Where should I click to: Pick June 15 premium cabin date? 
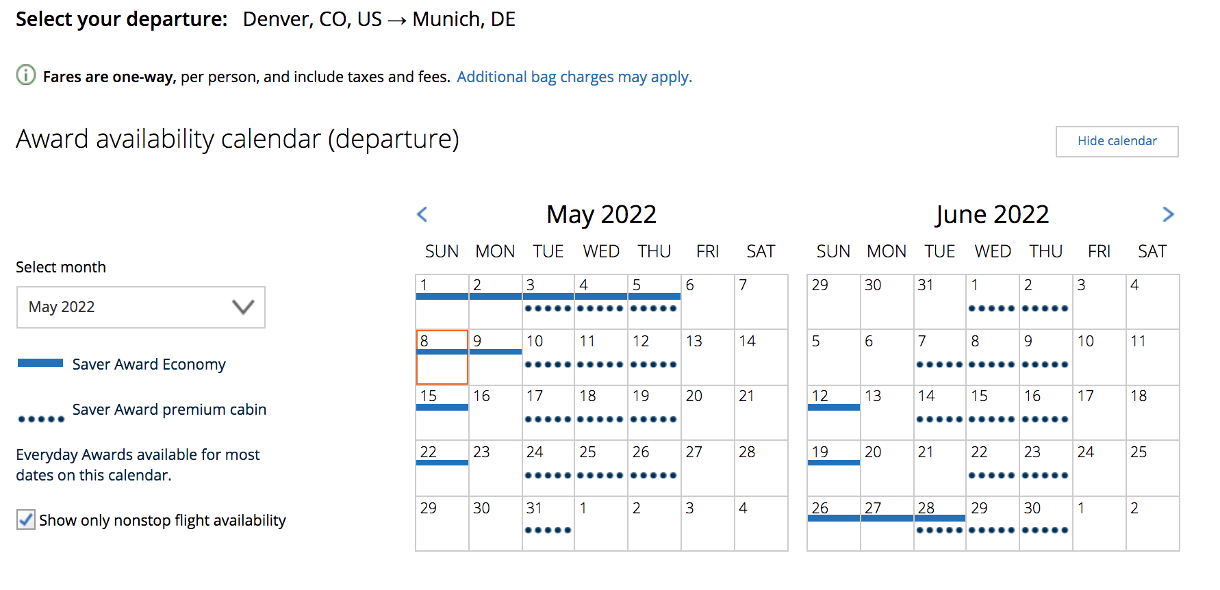click(x=992, y=412)
